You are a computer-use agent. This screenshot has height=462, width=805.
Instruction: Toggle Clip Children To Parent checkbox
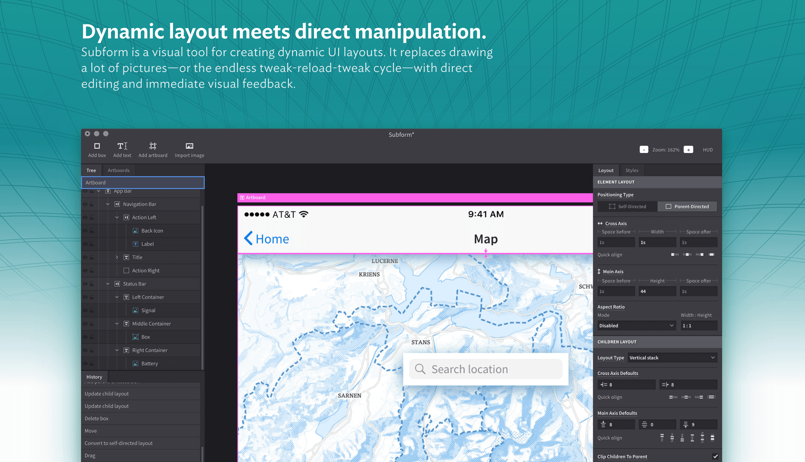tap(715, 457)
